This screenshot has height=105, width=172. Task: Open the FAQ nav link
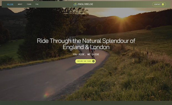click(37, 4)
